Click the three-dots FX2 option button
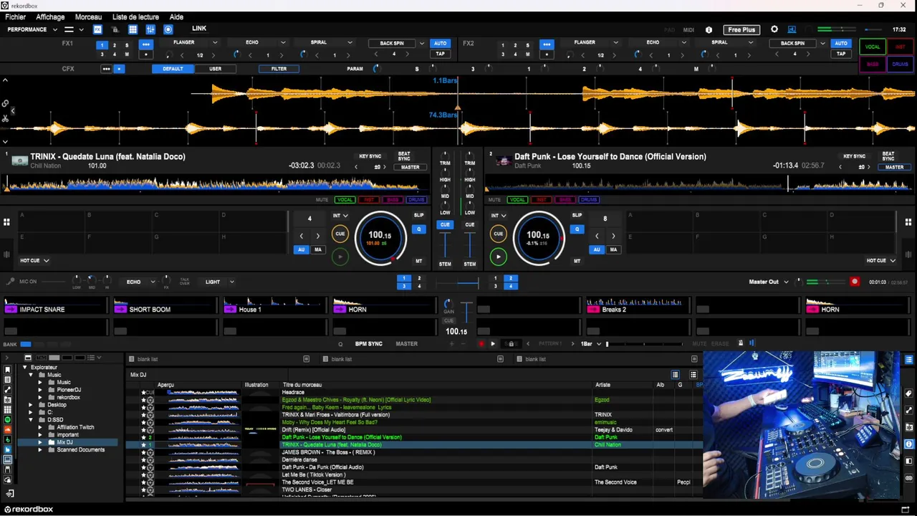The image size is (917, 516). (547, 44)
